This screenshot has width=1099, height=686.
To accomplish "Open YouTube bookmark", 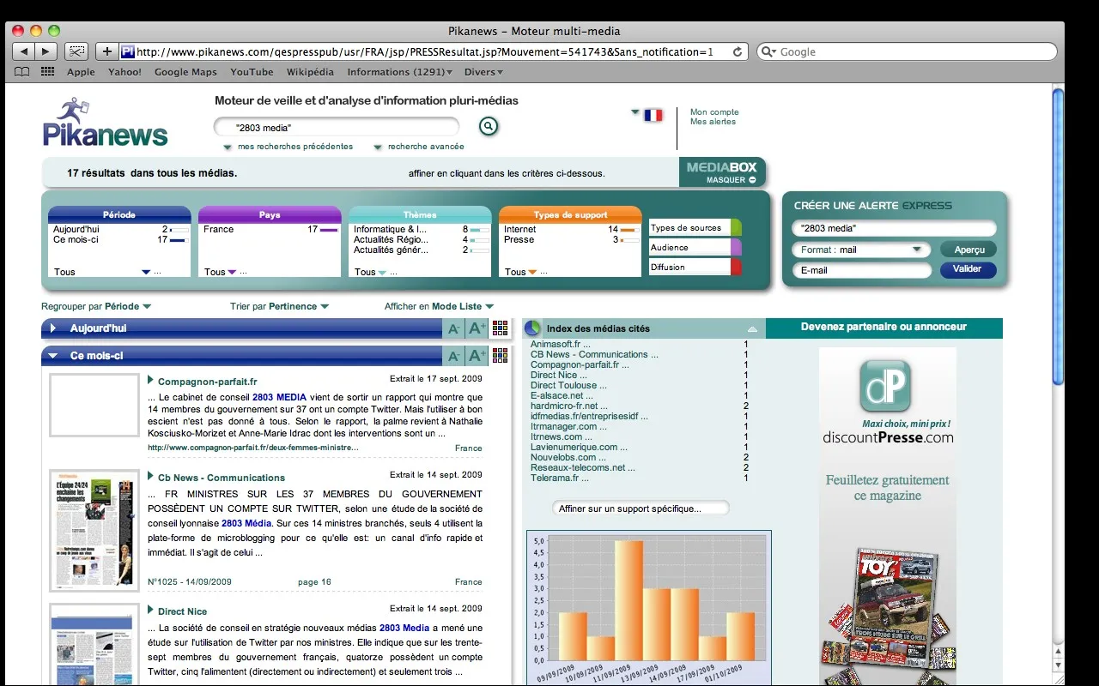I will pos(252,72).
